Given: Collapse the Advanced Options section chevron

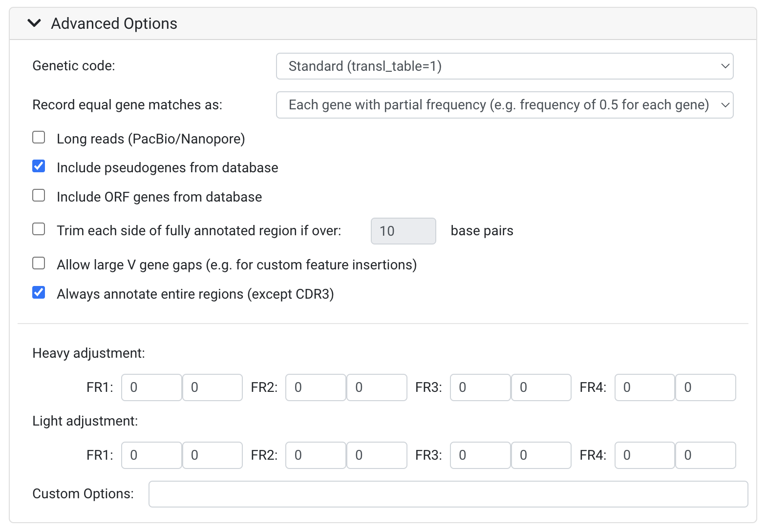Looking at the screenshot, I should click(34, 23).
